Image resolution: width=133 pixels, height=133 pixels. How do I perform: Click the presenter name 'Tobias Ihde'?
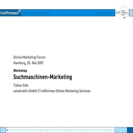[21, 85]
